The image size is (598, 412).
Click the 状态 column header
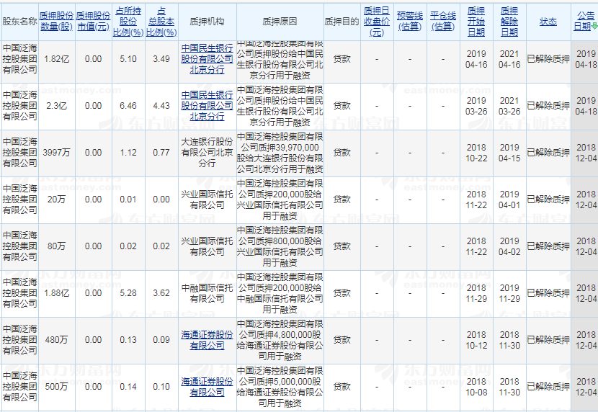[548, 22]
